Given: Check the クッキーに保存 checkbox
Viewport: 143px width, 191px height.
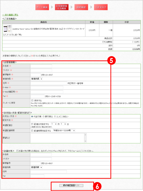Looking at the screenshot, I should 32,101.
